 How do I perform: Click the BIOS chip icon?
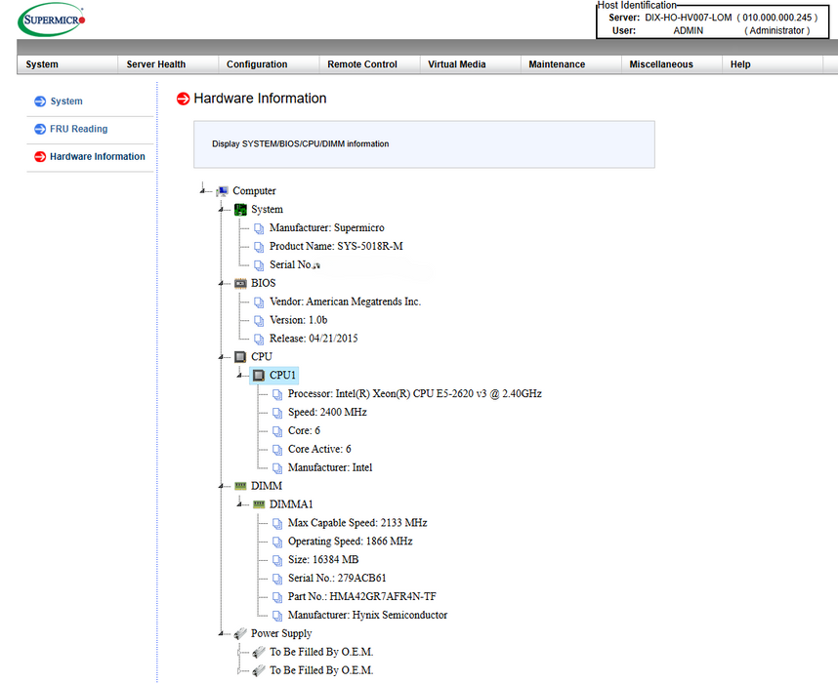point(240,283)
